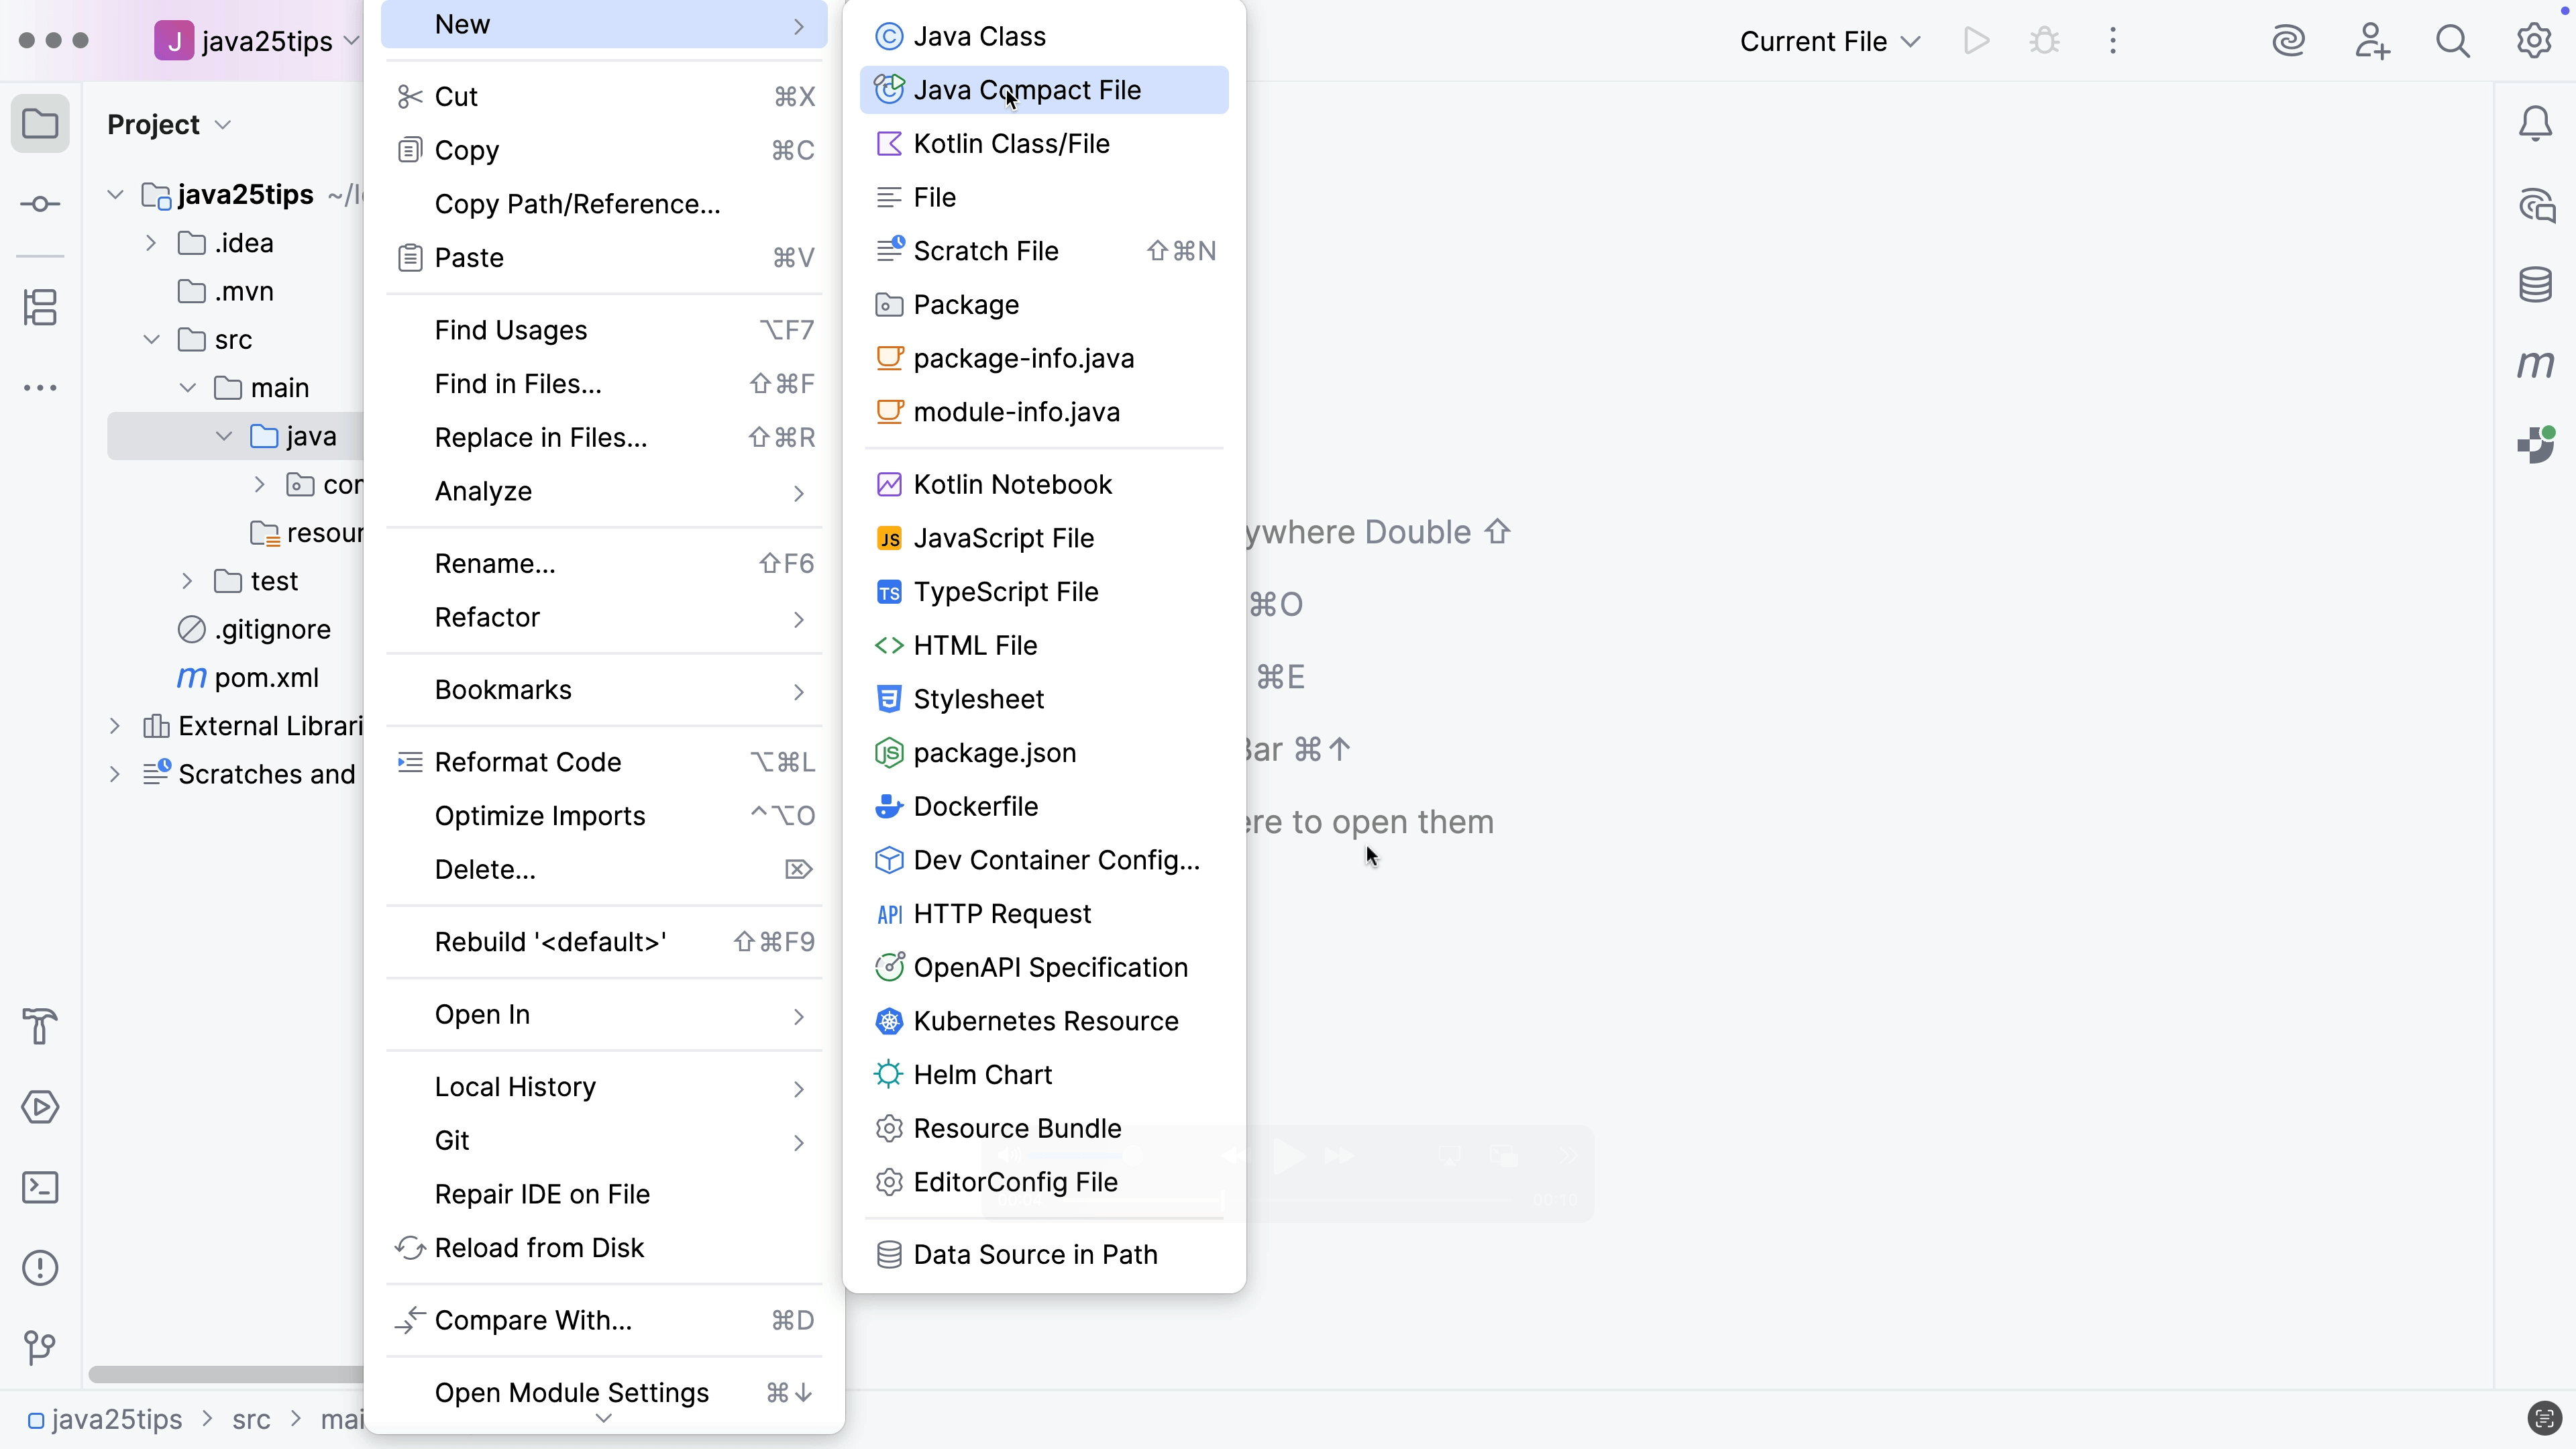Click the src breadcrumb at the bottom

(x=251, y=1419)
